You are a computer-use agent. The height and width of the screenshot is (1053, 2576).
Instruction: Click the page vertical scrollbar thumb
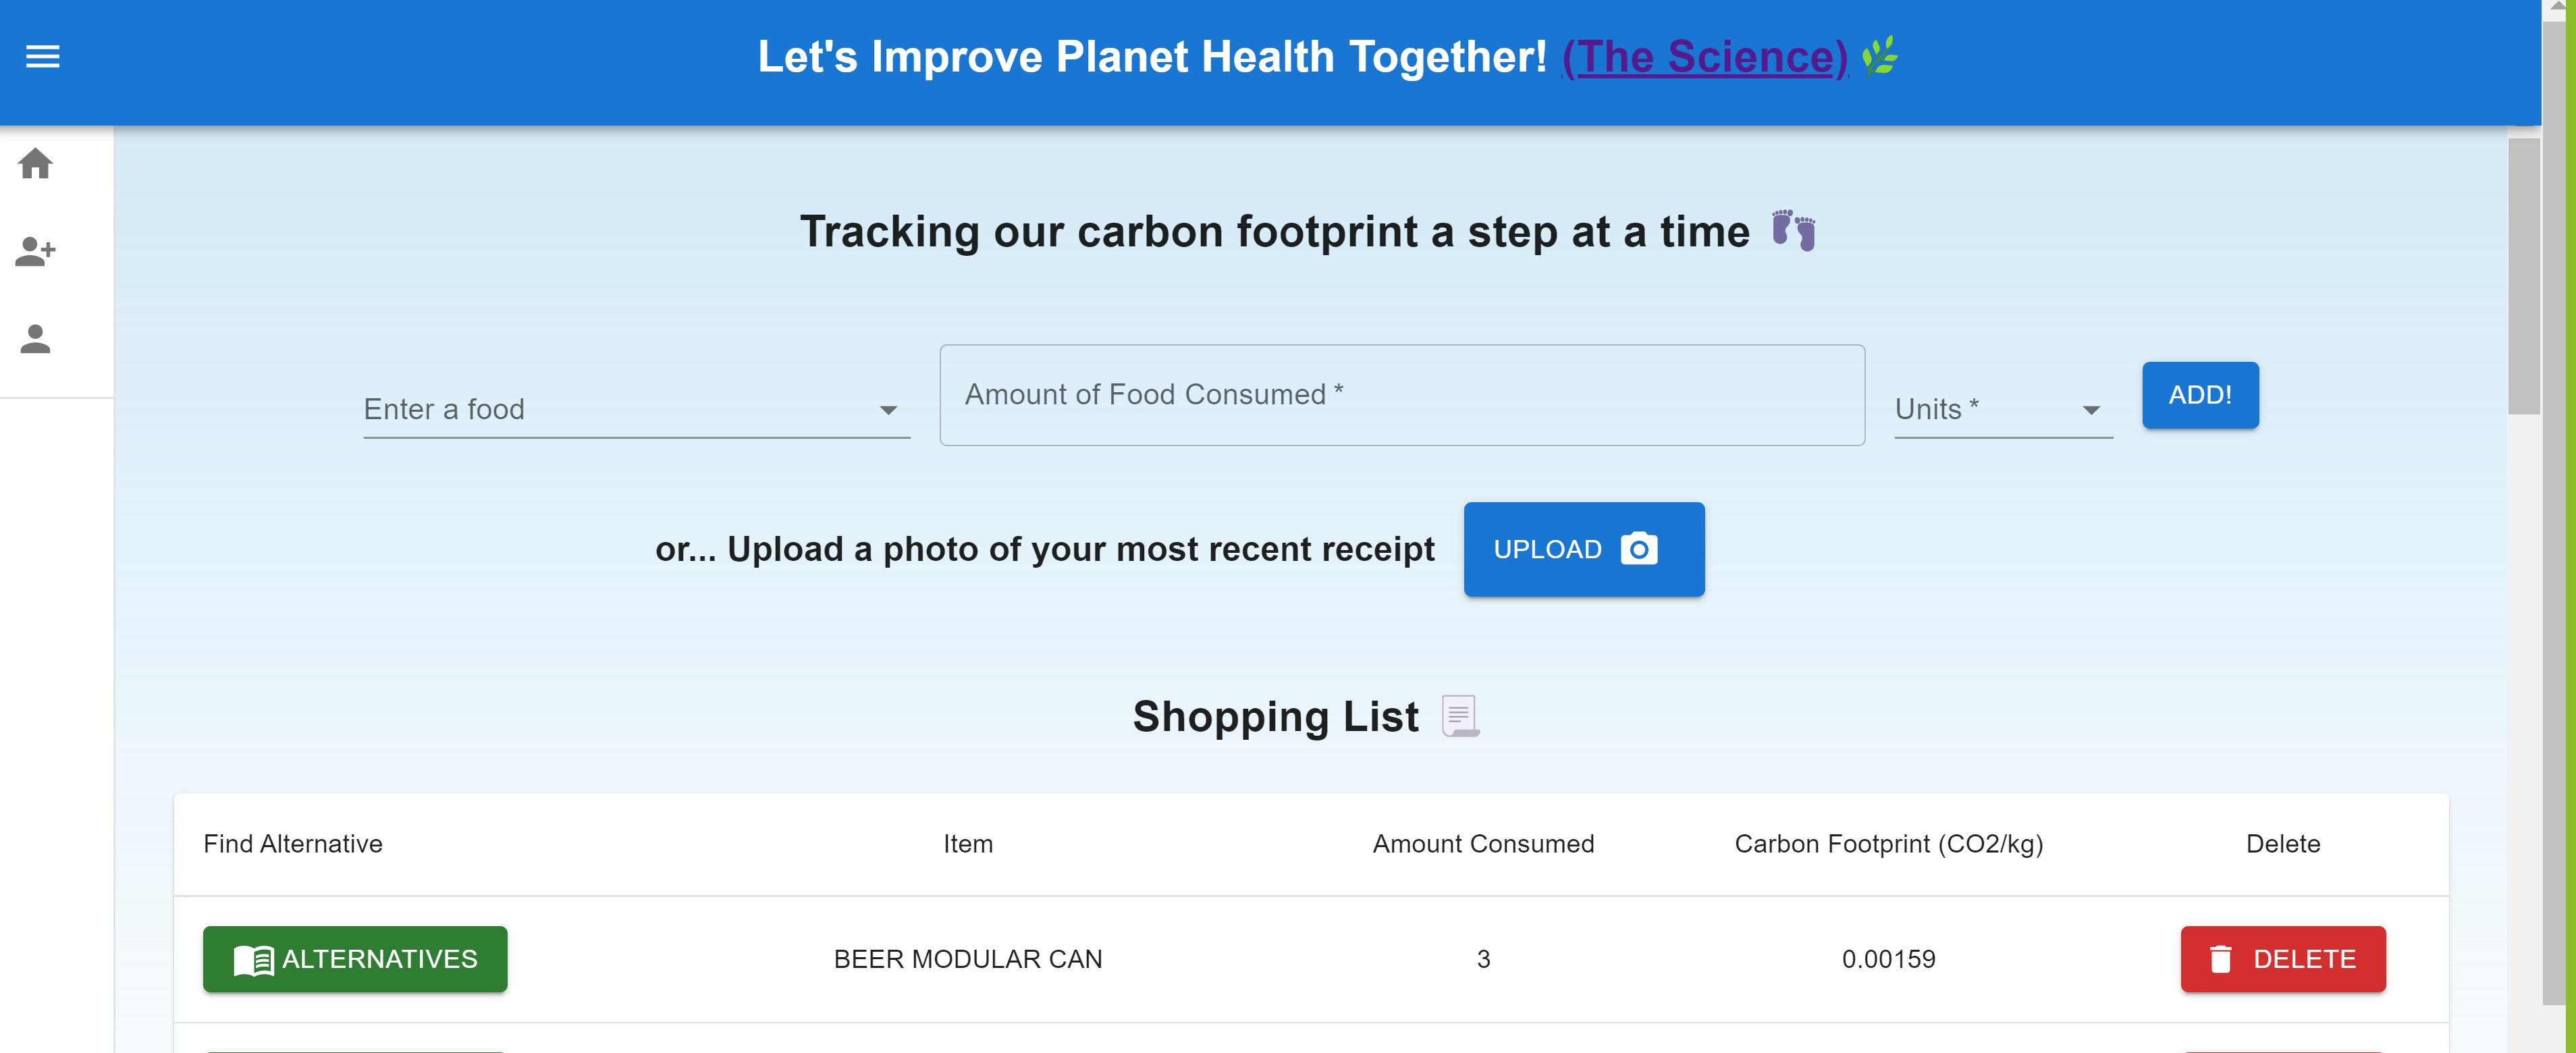pos(2523,275)
